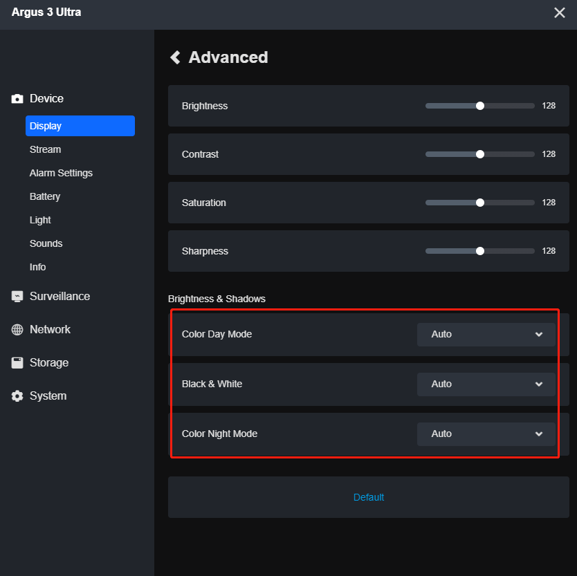Click the Advanced page title
The image size is (577, 576).
228,57
